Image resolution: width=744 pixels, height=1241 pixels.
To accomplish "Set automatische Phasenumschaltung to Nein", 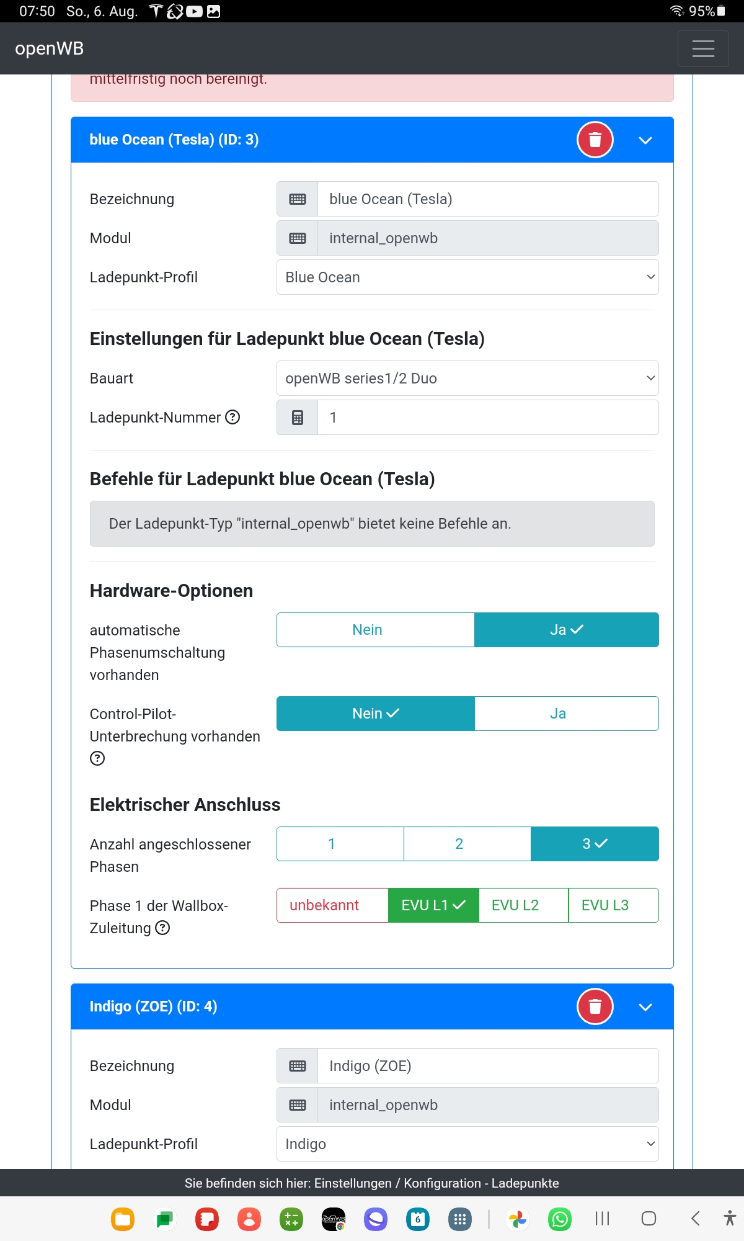I will point(376,630).
